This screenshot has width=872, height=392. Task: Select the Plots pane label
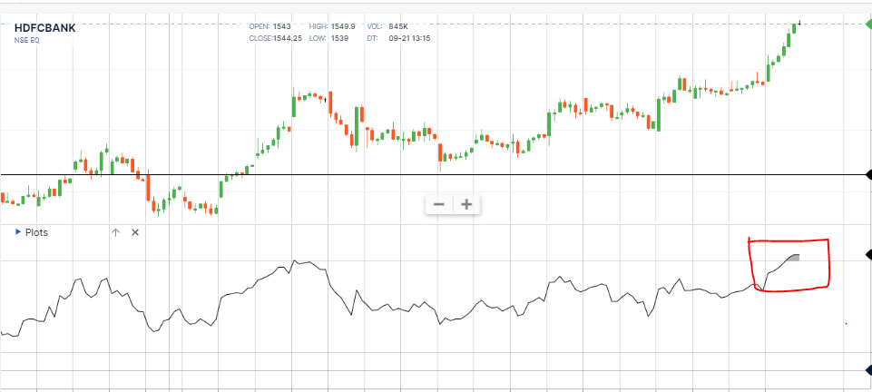(x=36, y=232)
